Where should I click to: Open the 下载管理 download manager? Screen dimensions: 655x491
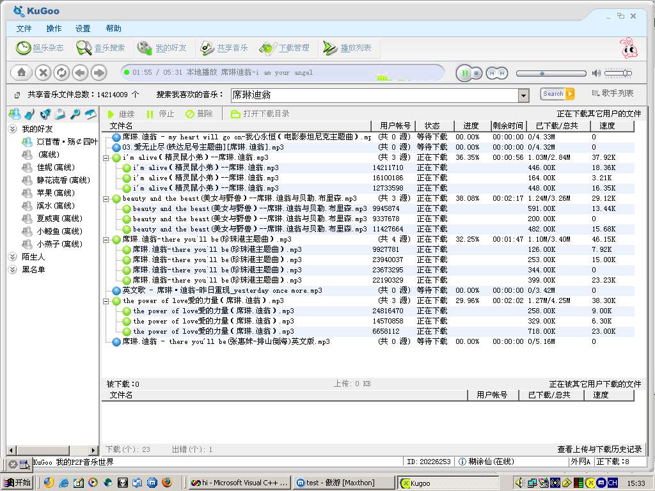(x=285, y=48)
